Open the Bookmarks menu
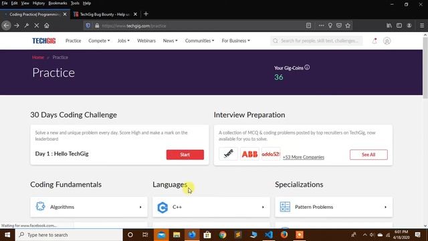The width and height of the screenshot is (428, 241). click(x=58, y=3)
